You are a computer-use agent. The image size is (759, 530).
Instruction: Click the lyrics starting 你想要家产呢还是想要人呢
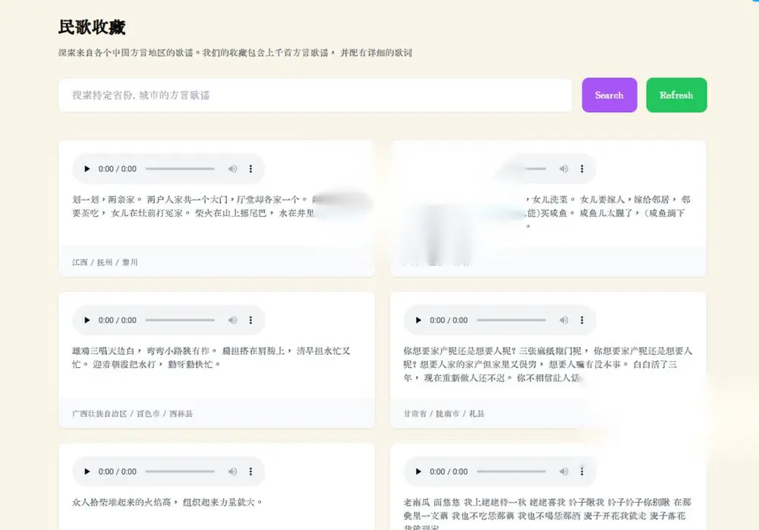click(x=548, y=364)
